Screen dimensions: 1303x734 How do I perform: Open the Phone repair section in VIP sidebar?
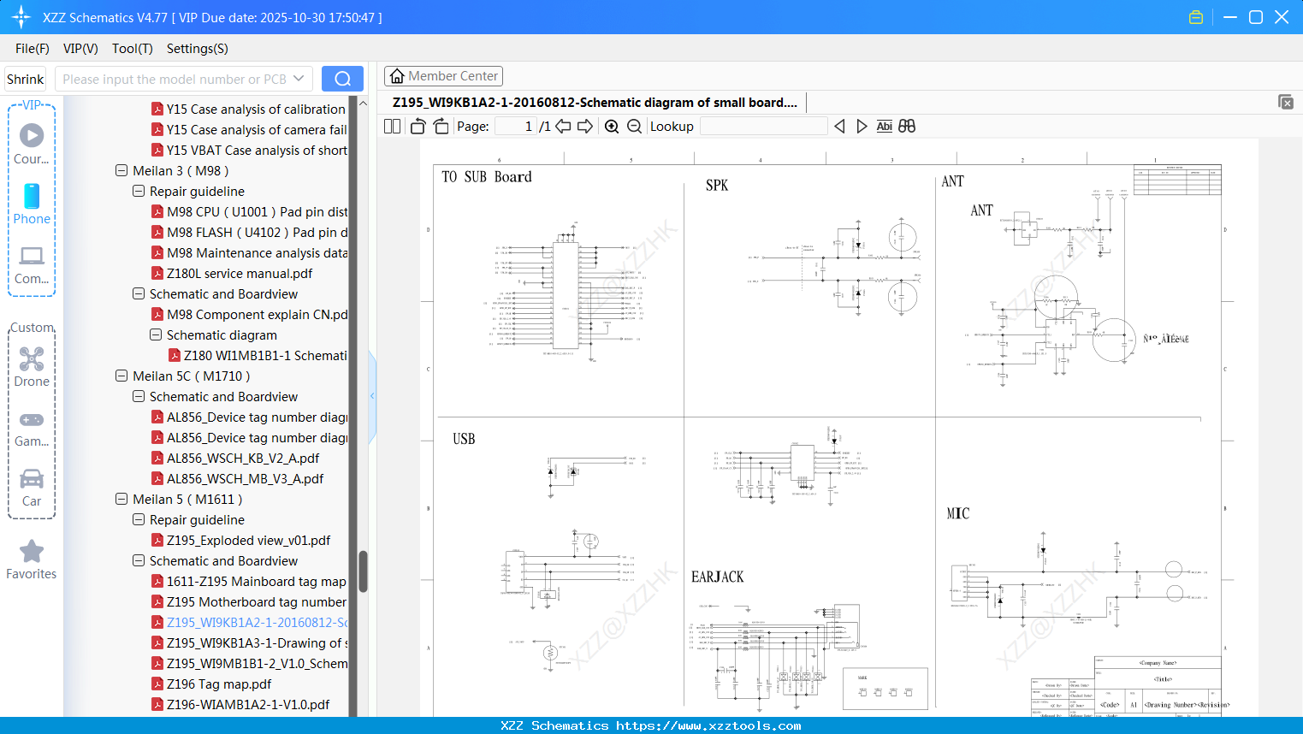[31, 205]
